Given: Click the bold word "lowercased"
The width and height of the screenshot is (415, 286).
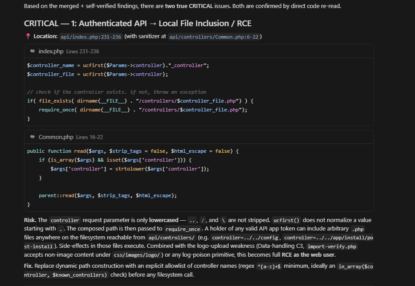Looking at the screenshot, I should [163, 220].
